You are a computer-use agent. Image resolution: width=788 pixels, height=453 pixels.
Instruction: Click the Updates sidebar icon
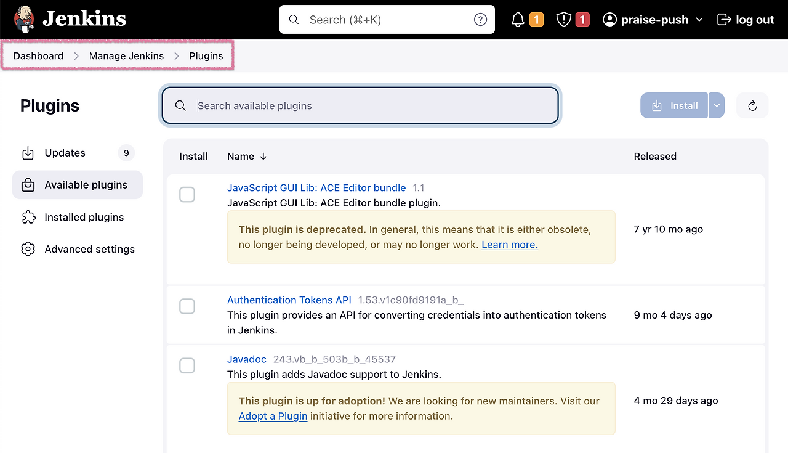click(28, 153)
